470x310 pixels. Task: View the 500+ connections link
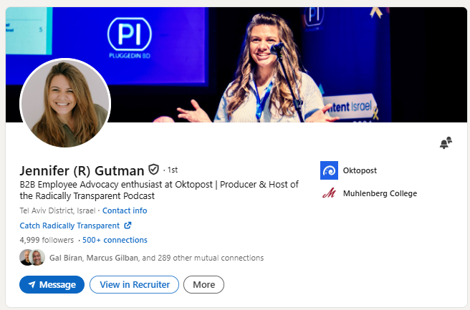click(115, 240)
